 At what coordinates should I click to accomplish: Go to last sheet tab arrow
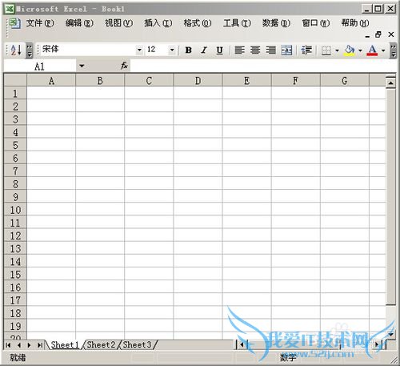(40, 345)
